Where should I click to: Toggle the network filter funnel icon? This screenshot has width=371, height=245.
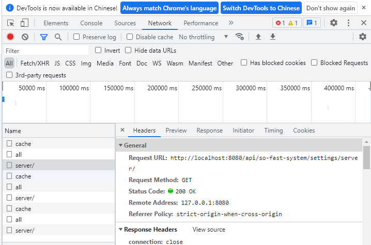pyautogui.click(x=44, y=37)
